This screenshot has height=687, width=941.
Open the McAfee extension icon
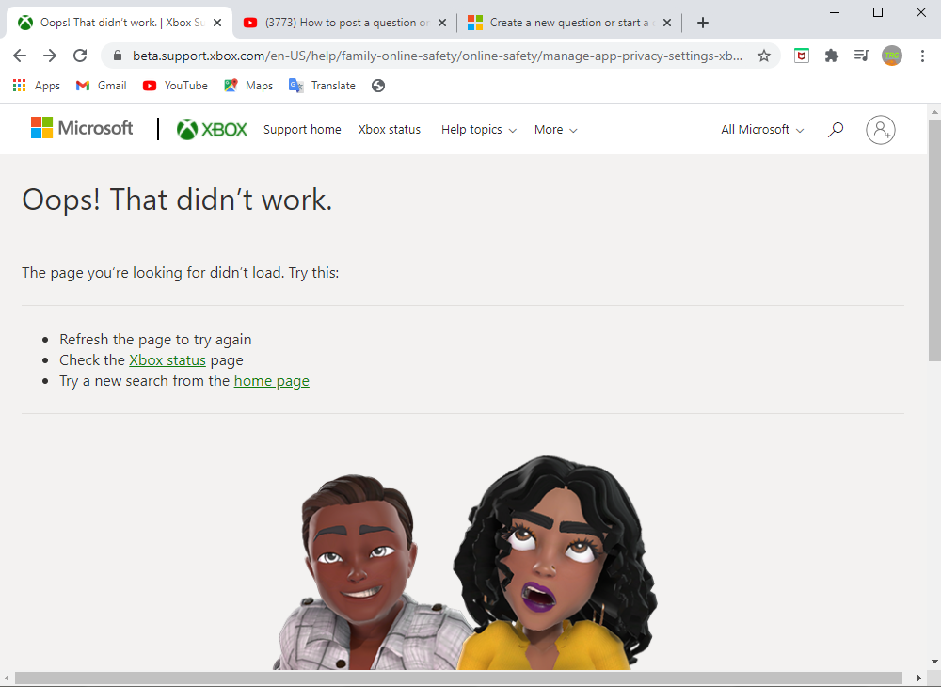click(x=802, y=56)
